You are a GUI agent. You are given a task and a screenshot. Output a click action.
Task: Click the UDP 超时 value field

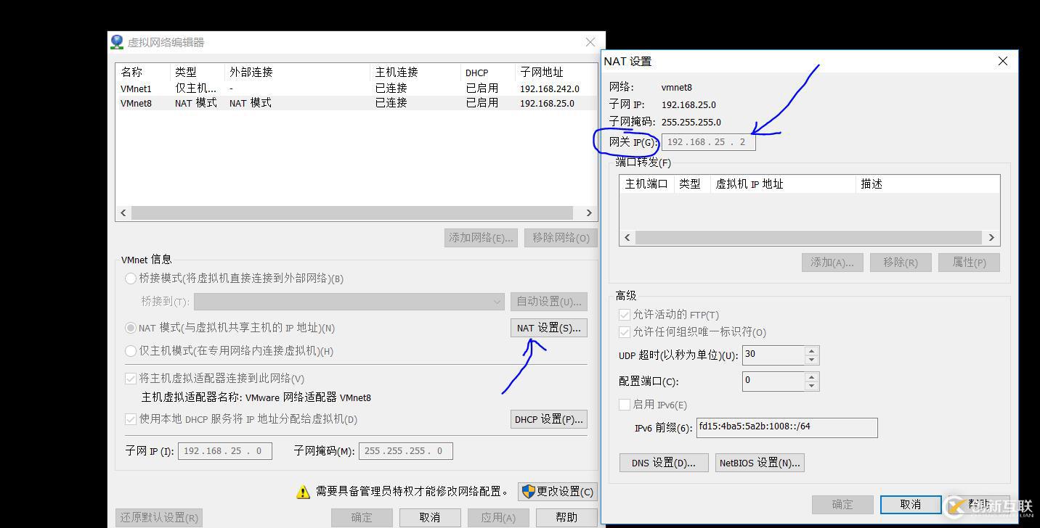point(773,355)
